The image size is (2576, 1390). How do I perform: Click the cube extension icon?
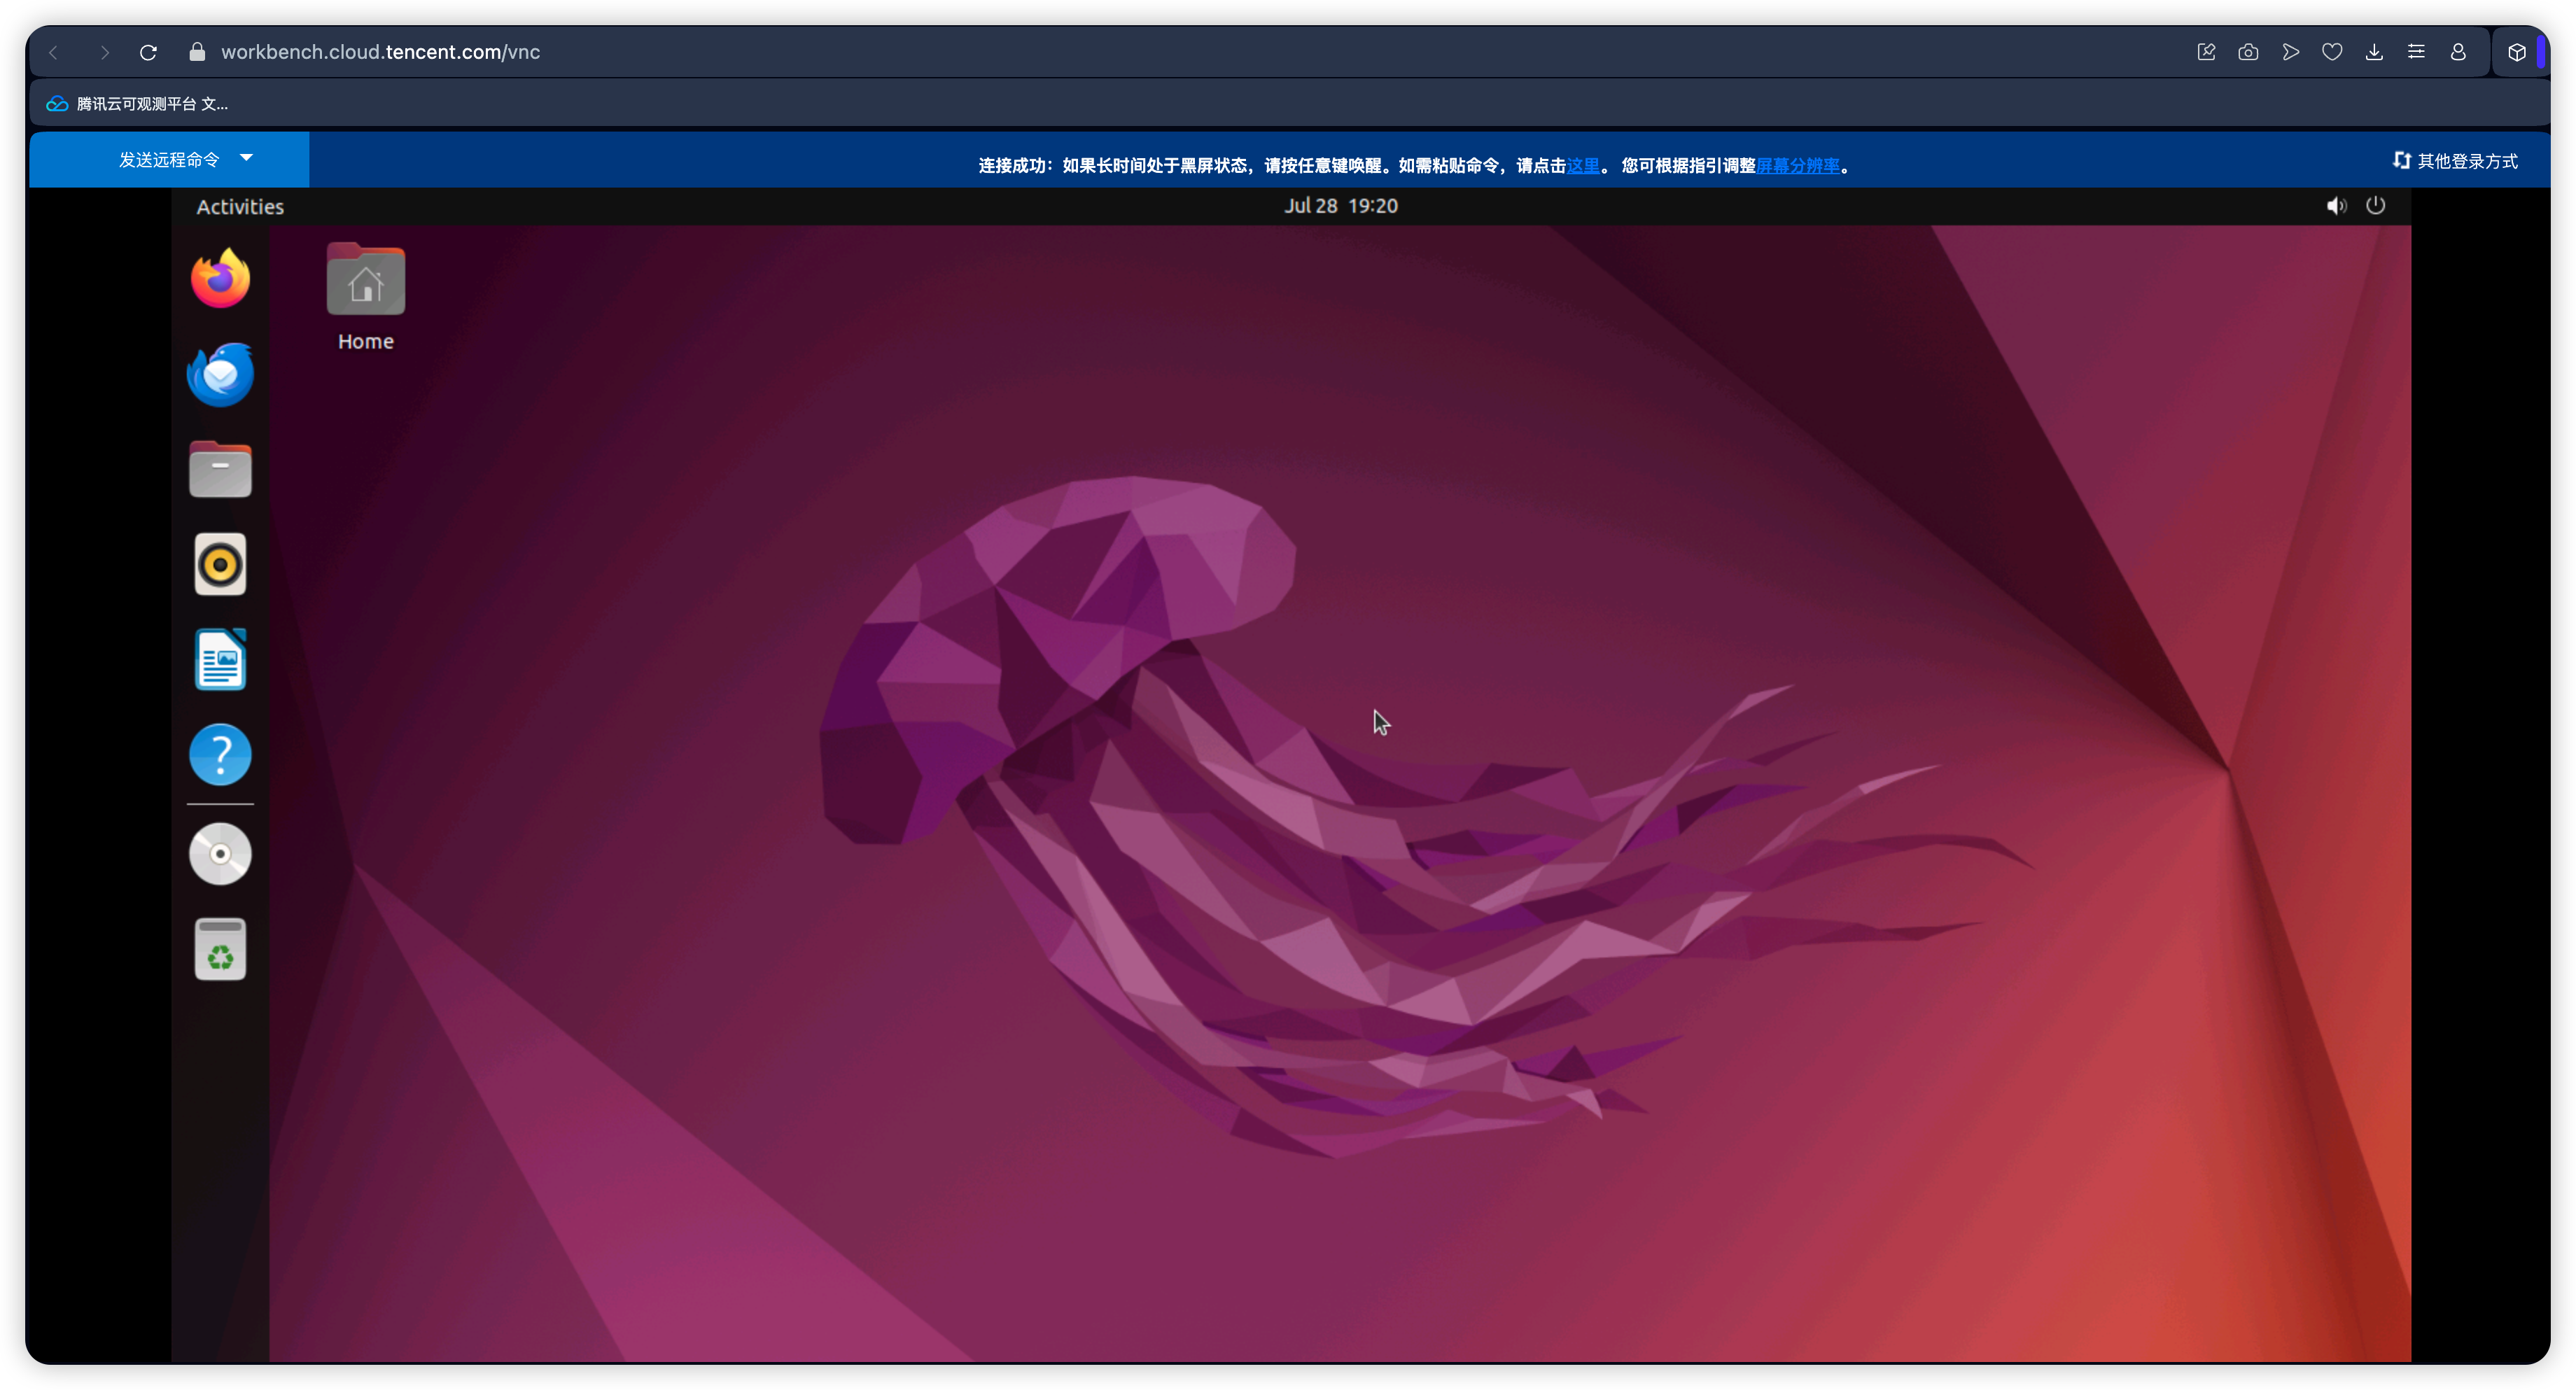pos(2516,52)
